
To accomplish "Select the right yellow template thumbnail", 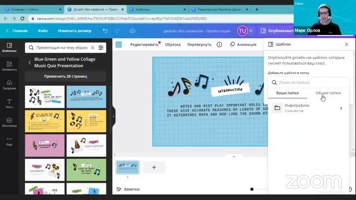I will click(x=86, y=121).
